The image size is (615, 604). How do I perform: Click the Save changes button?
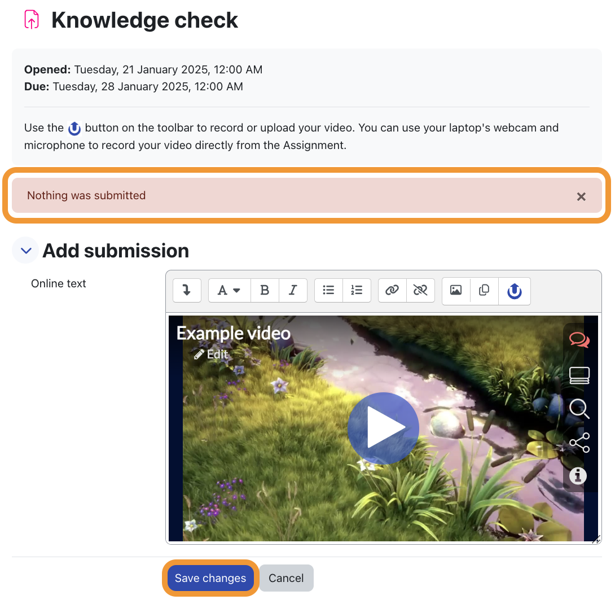[x=210, y=578]
